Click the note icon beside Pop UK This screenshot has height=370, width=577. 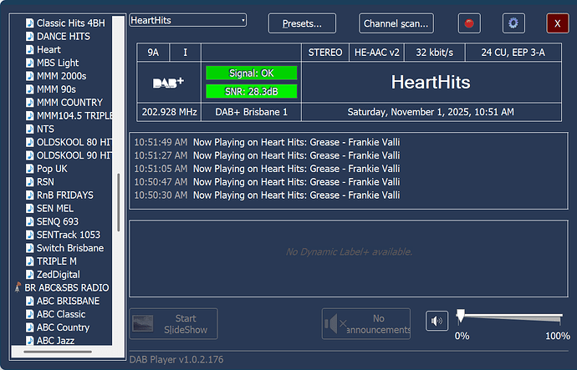click(29, 169)
